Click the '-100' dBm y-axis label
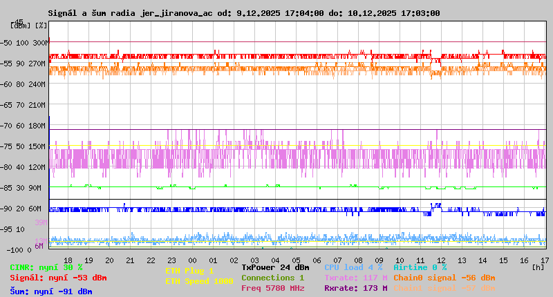 [x=15, y=250]
